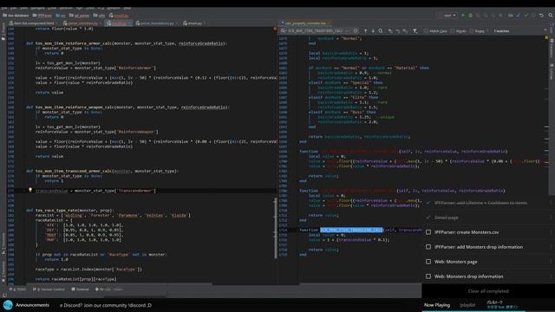The image size is (555, 312).
Task: Uncheck completed 'IPFParser: add Lifetime' task
Action: tap(428, 203)
